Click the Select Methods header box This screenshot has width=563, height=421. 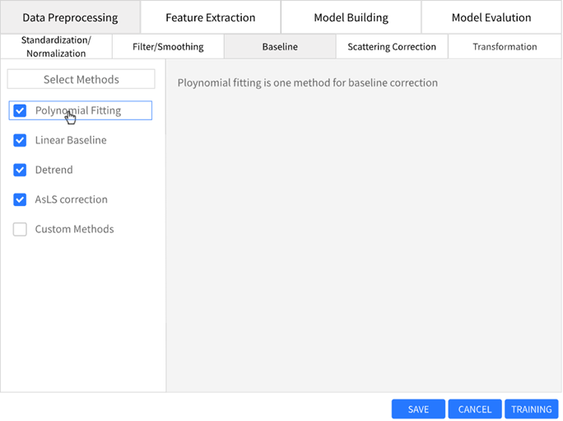81,79
